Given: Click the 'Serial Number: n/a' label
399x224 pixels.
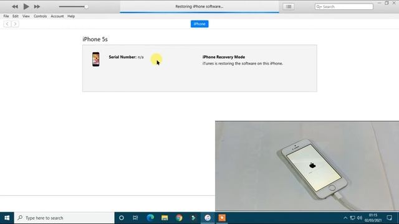Looking at the screenshot, I should [126, 57].
